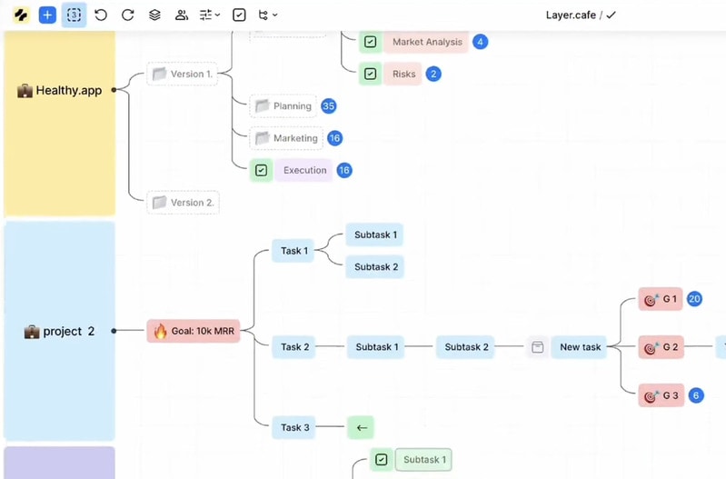Open the layers stack icon

pyautogui.click(x=154, y=15)
